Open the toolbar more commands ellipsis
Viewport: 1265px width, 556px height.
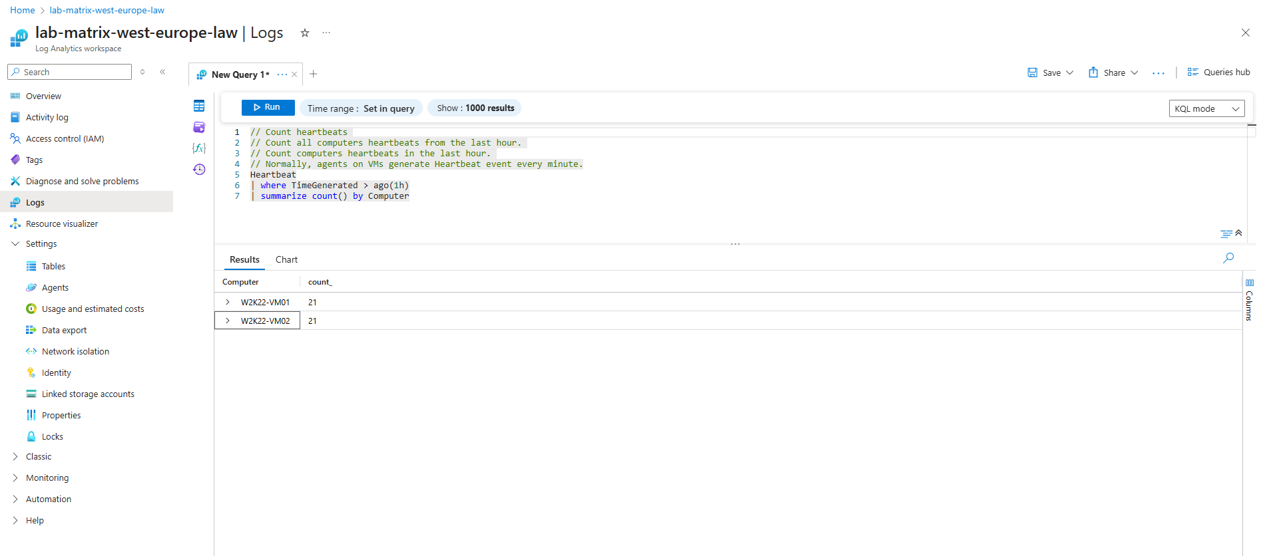(x=1158, y=72)
